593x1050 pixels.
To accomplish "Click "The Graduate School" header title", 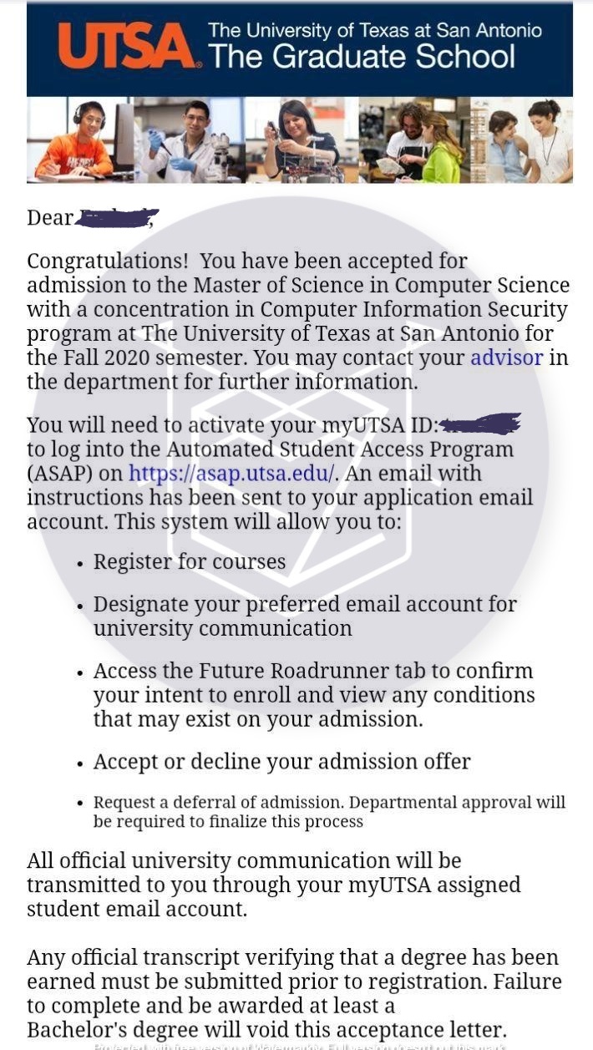I will pos(362,57).
